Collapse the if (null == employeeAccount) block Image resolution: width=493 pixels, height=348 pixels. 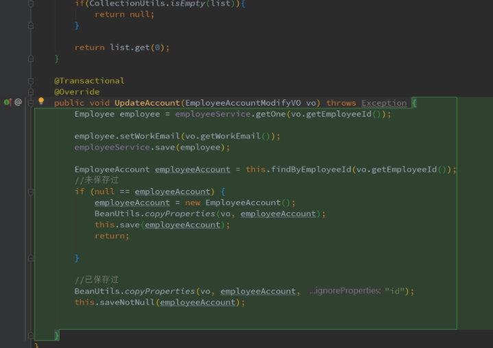tap(31, 192)
